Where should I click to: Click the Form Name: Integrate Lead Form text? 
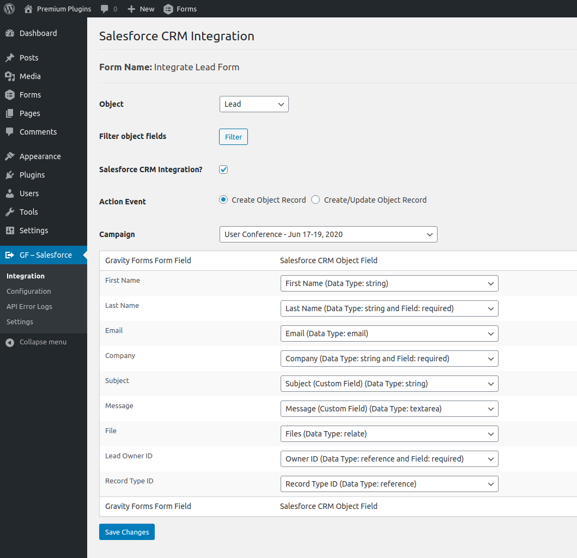[169, 67]
